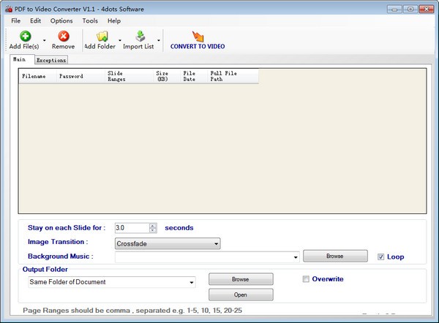Click the Filename column header
The image size is (439, 323).
pos(34,76)
